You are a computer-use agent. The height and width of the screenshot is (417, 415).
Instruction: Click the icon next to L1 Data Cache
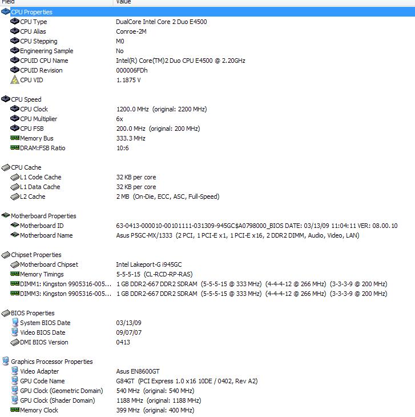click(x=15, y=187)
